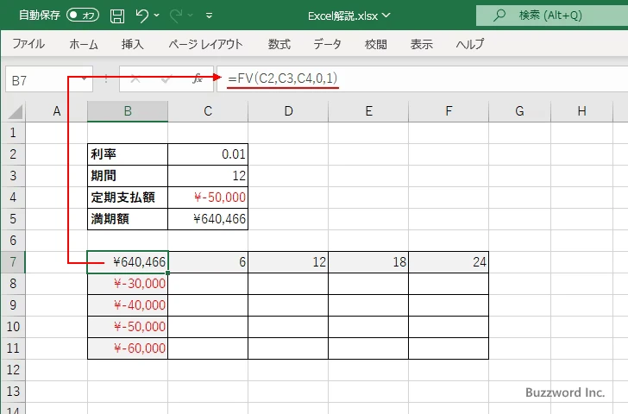Viewport: 628px width, 414px height.
Task: Select row 1 header
Action: tap(13, 132)
